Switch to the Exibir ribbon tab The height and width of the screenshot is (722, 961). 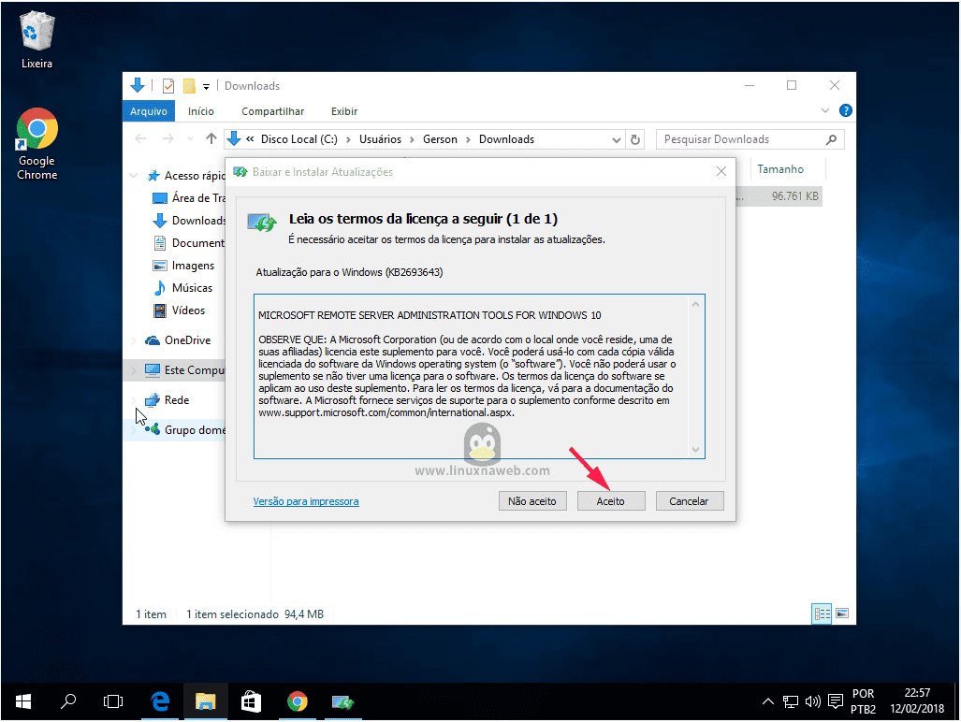pyautogui.click(x=343, y=110)
